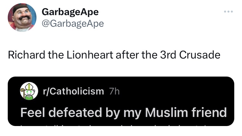Click the tweet text about Richard the Lionheart

(x=114, y=55)
